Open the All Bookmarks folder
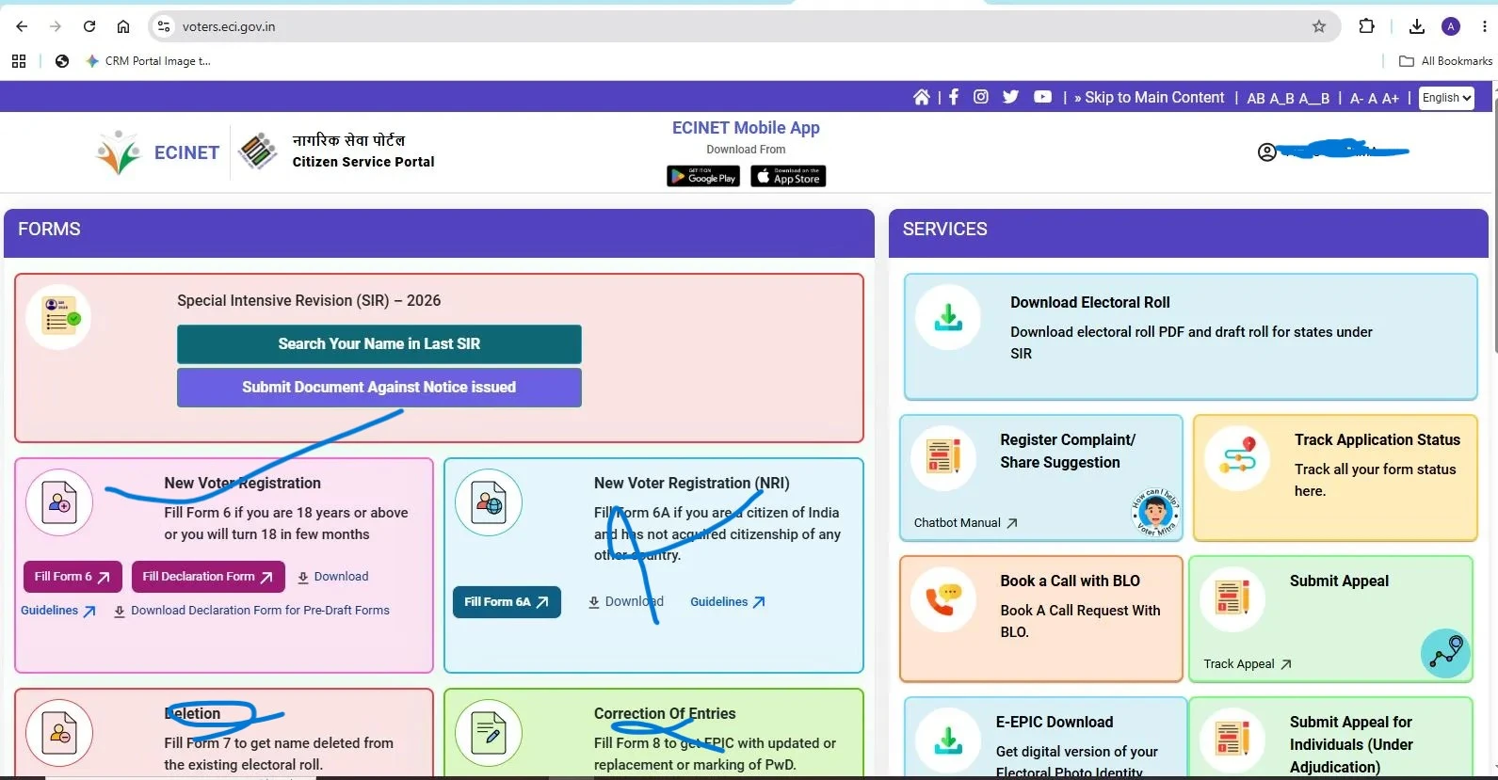 pos(1445,61)
